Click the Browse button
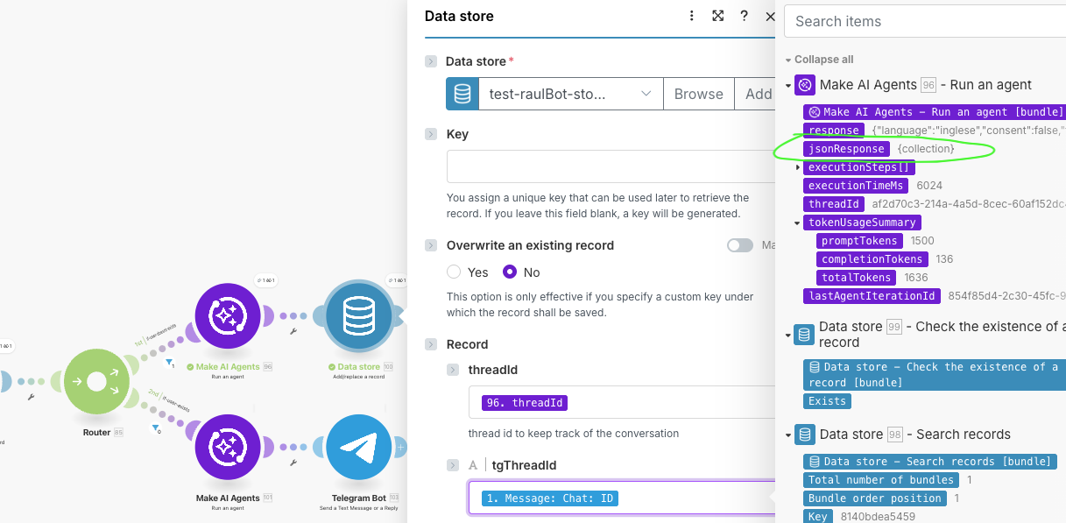This screenshot has width=1066, height=523. [x=698, y=94]
